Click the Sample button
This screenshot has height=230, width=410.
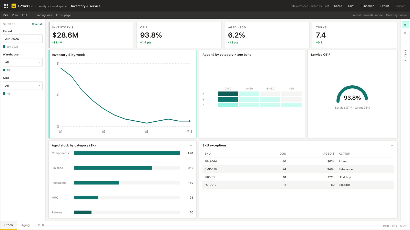tap(401, 6)
